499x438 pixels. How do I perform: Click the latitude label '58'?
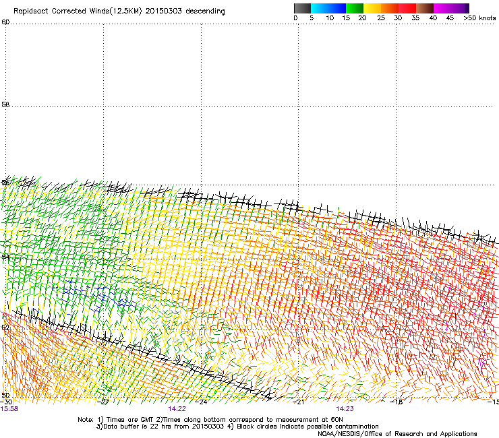(x=5, y=104)
